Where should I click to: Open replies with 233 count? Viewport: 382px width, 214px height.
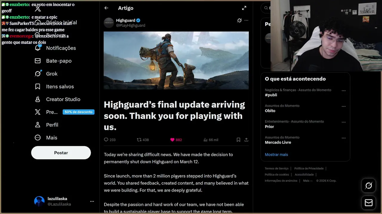[110, 140]
